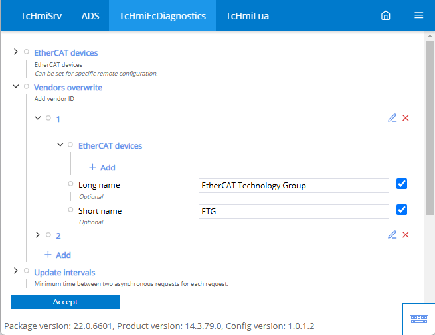Expand vendor entry 2
Image resolution: width=435 pixels, height=335 pixels.
click(38, 235)
